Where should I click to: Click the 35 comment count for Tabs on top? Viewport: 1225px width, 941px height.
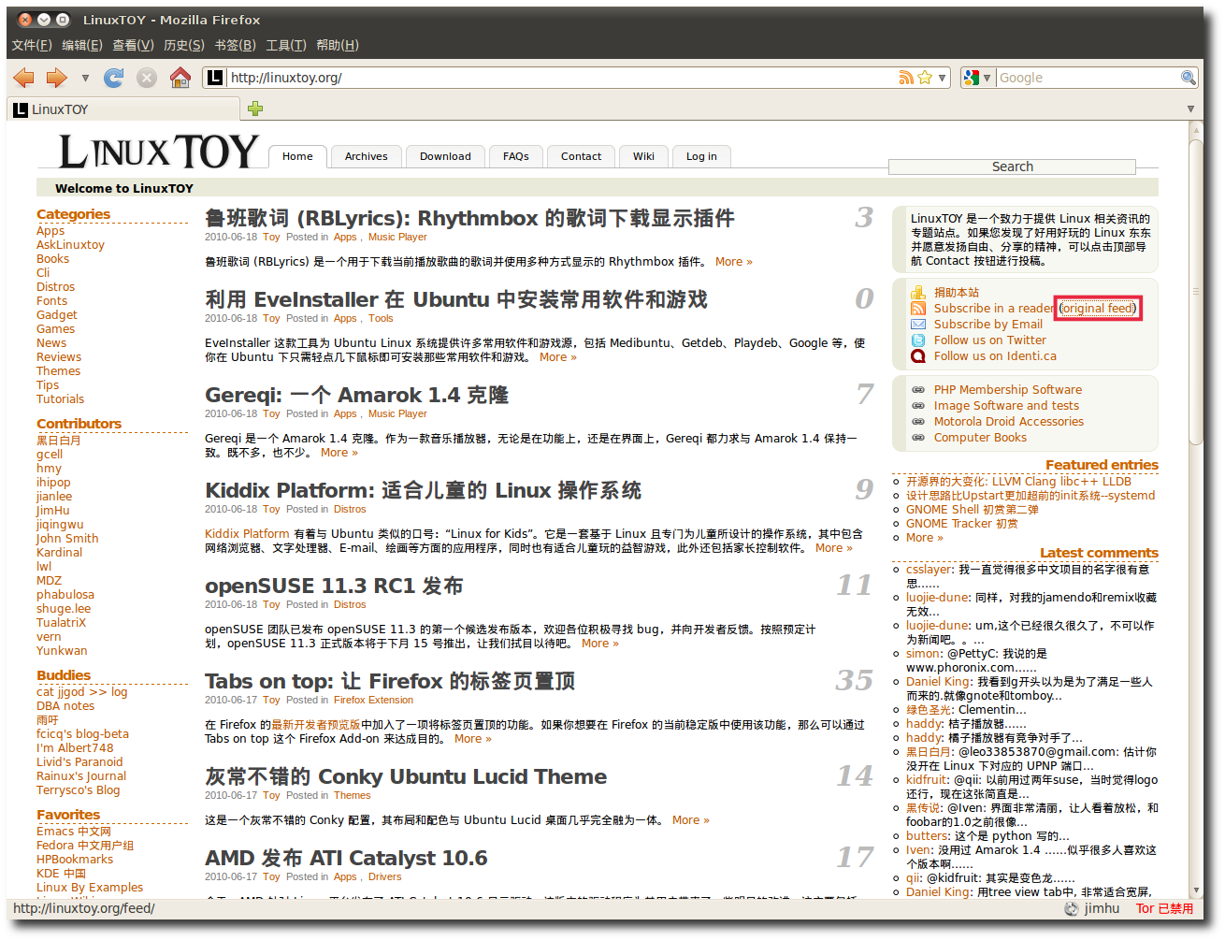(855, 680)
